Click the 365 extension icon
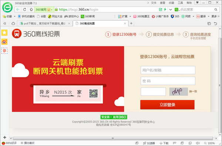The width and height of the screenshot is (222, 146). (175, 16)
